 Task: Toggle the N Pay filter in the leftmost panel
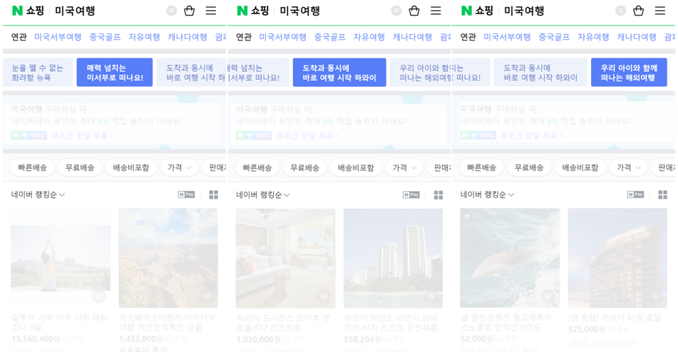tap(186, 195)
